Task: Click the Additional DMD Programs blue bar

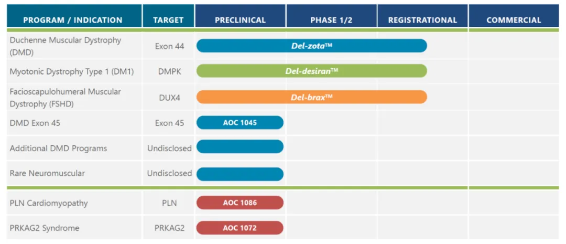Action: coord(240,147)
